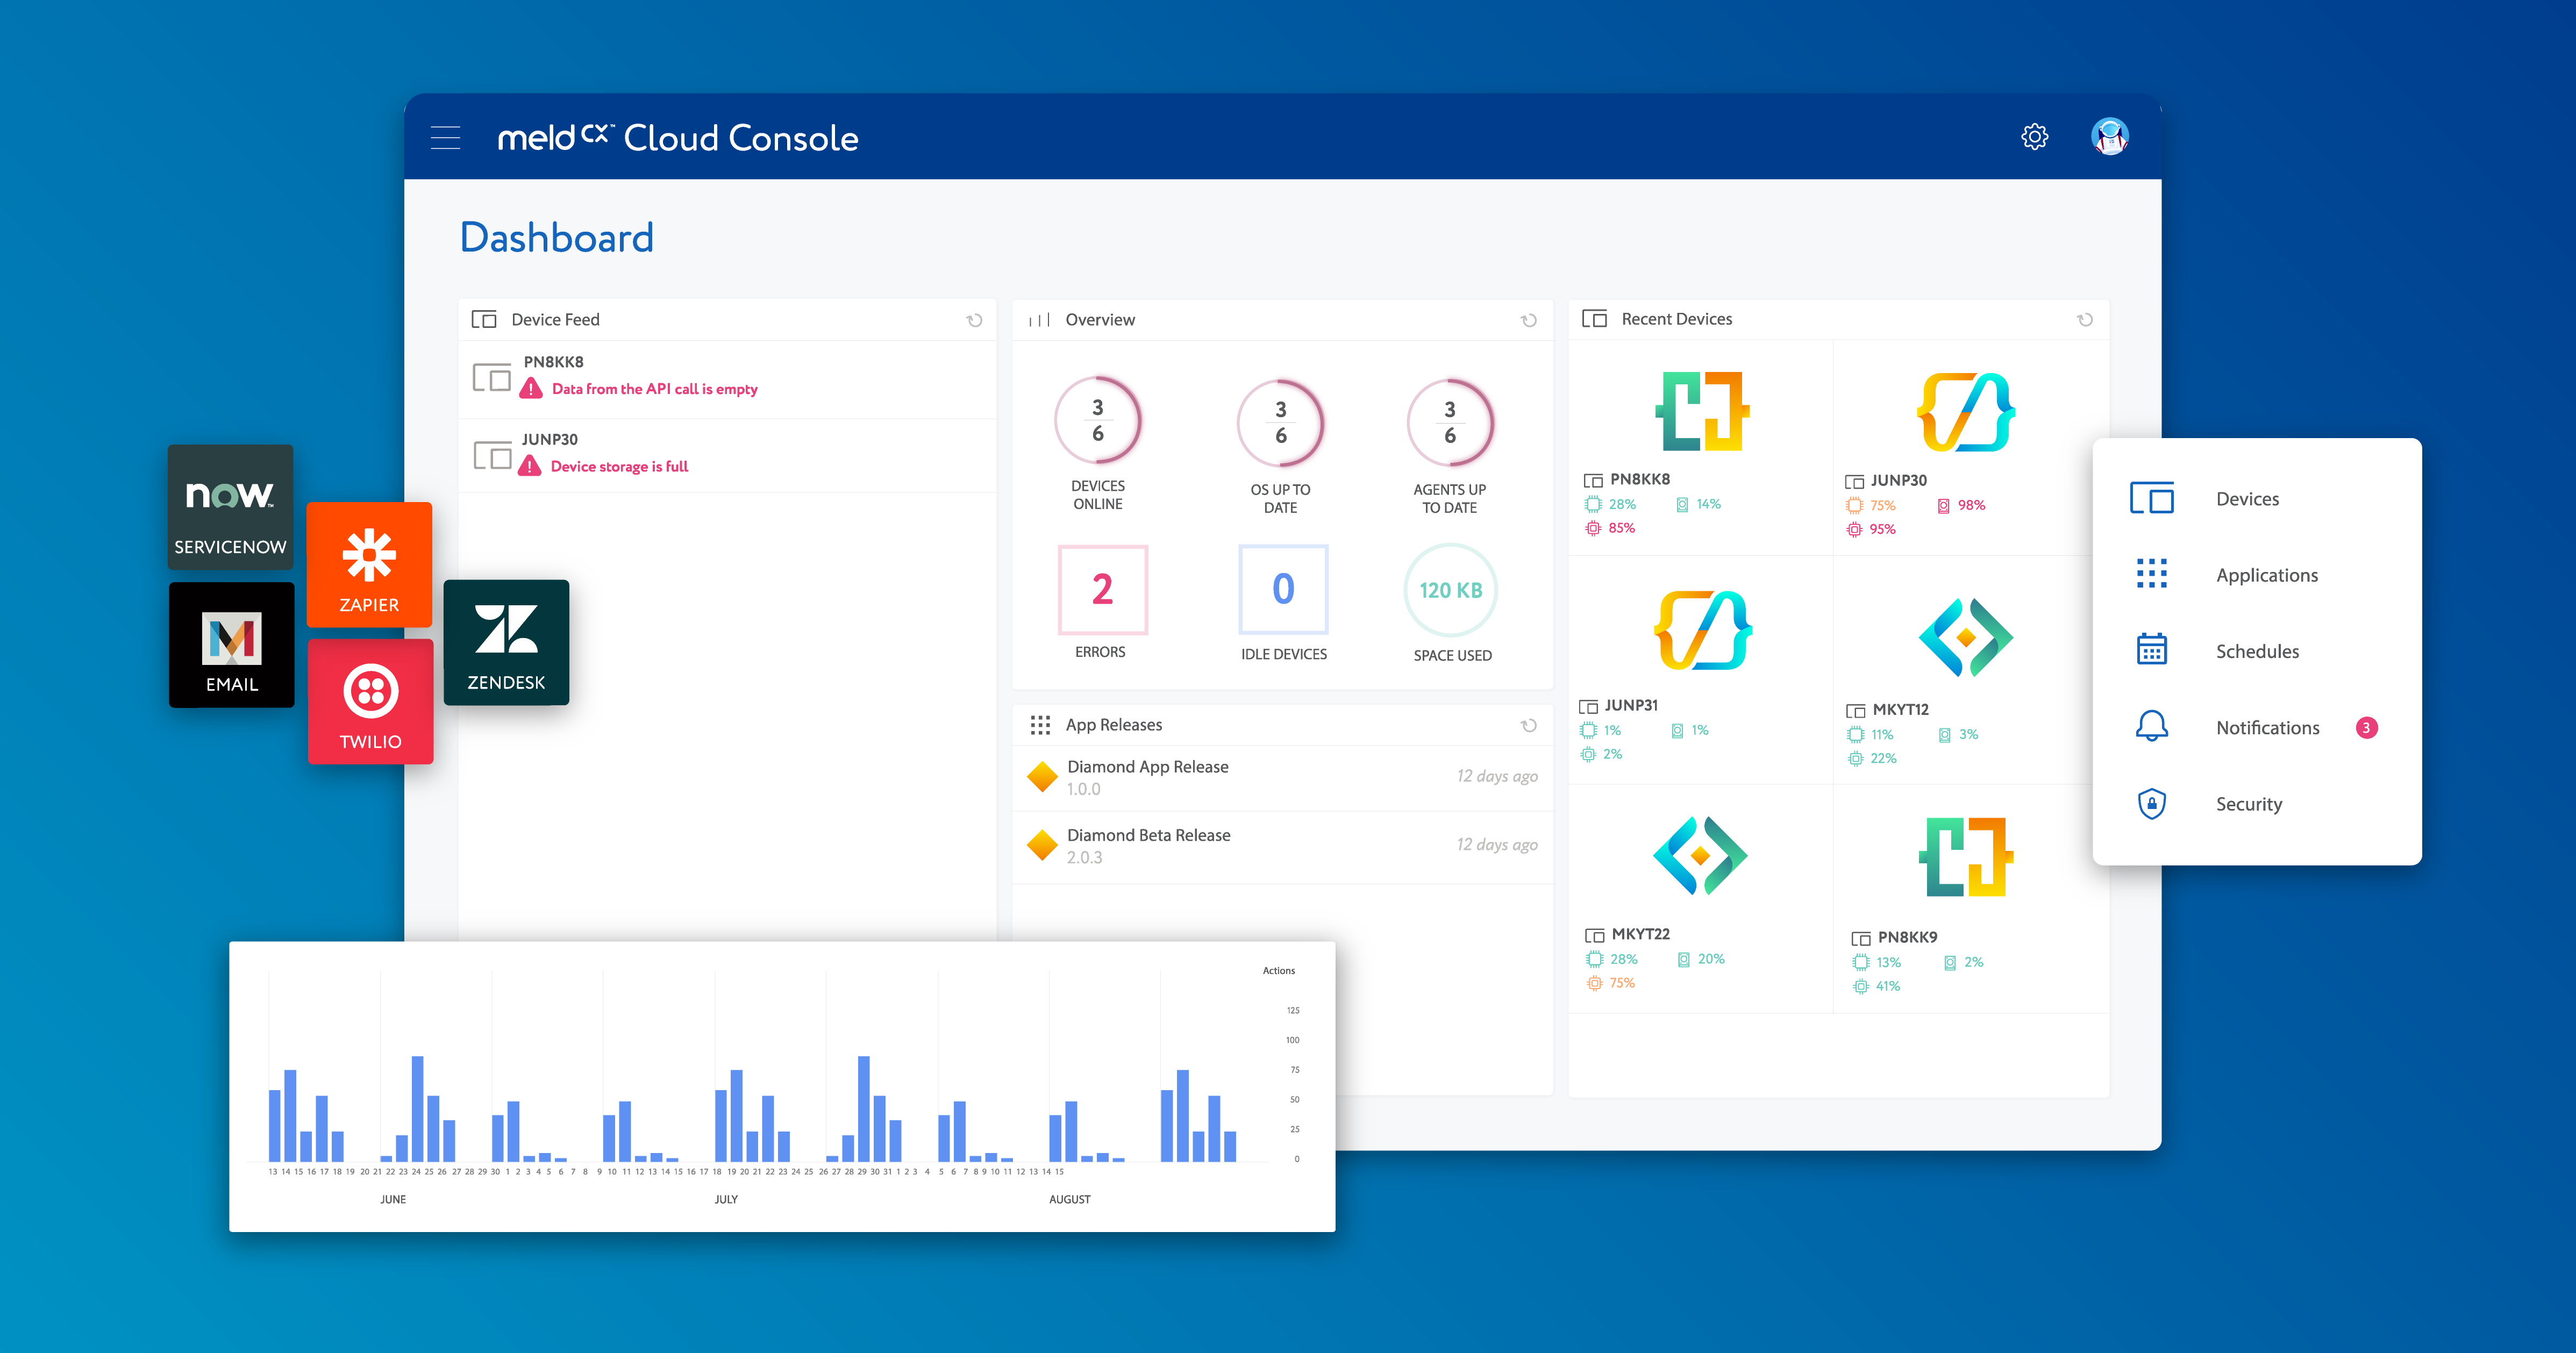Open Schedules via the calendar icon
The height and width of the screenshot is (1353, 2576).
[2152, 650]
